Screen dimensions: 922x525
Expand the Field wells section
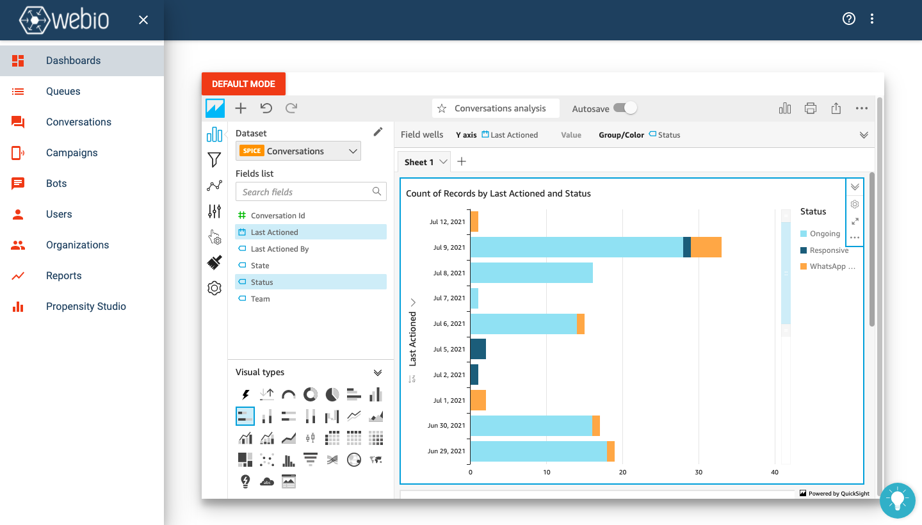coord(864,135)
